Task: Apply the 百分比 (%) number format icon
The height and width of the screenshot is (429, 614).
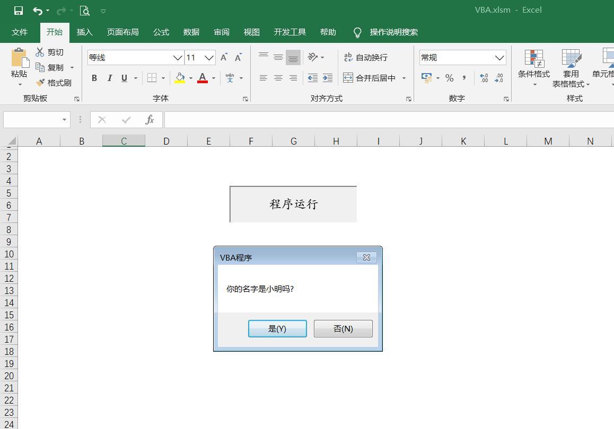Action: click(x=449, y=78)
